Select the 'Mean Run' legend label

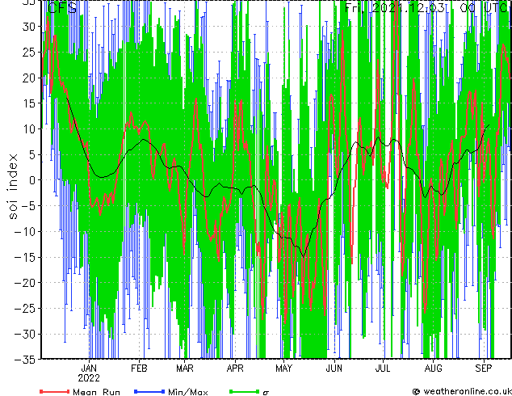pyautogui.click(x=97, y=392)
